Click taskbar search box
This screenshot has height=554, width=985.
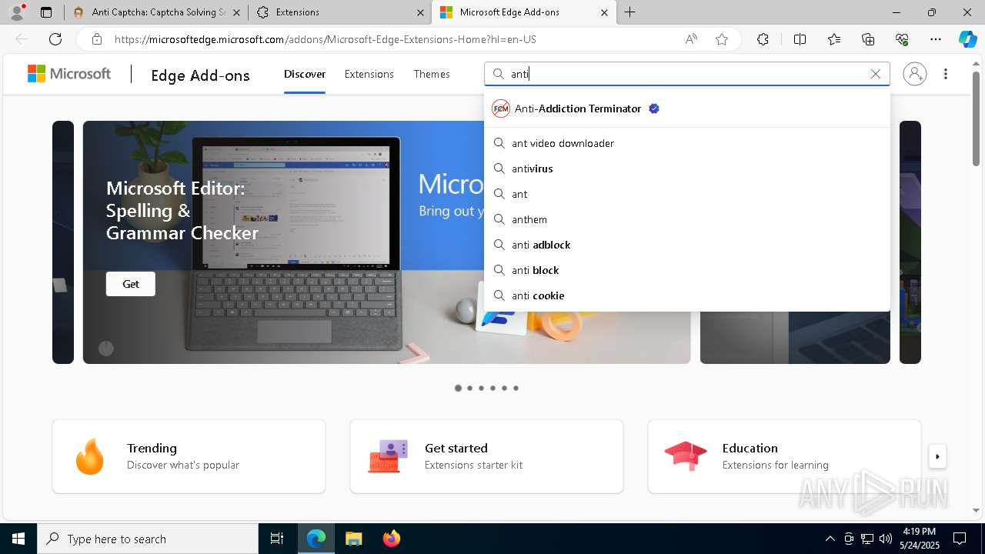148,539
